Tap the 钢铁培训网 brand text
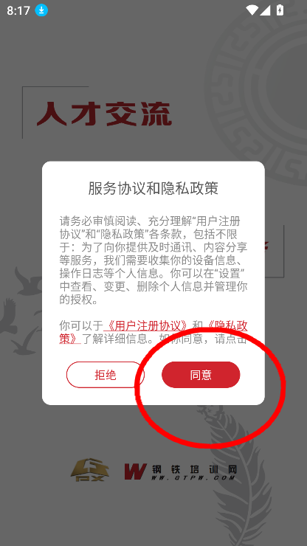This screenshot has width=307, height=546. tap(194, 469)
